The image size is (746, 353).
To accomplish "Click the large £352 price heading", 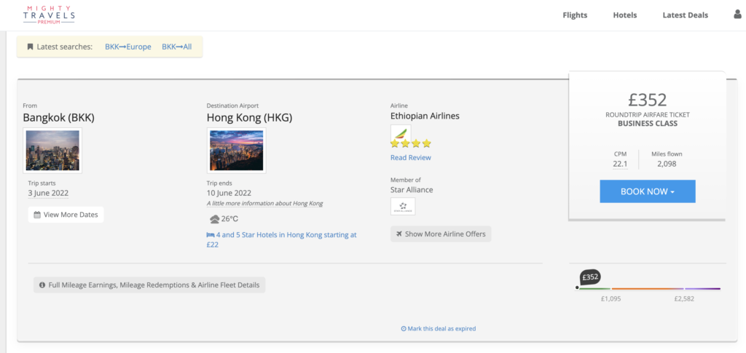I will pos(648,100).
